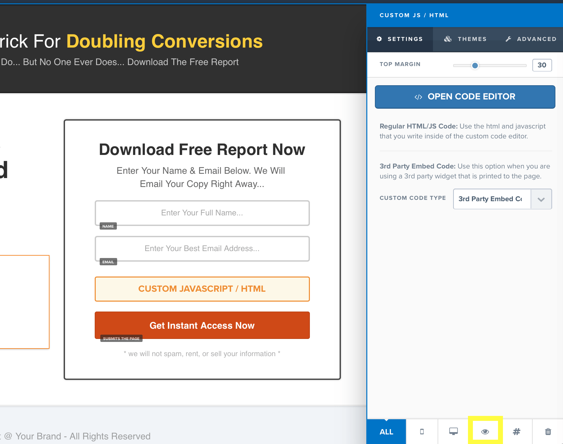This screenshot has width=563, height=444.
Task: Click the spam disclaimer text below the button
Action: pyautogui.click(x=202, y=354)
